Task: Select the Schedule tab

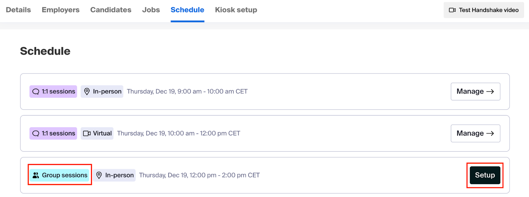Action: coord(187,10)
